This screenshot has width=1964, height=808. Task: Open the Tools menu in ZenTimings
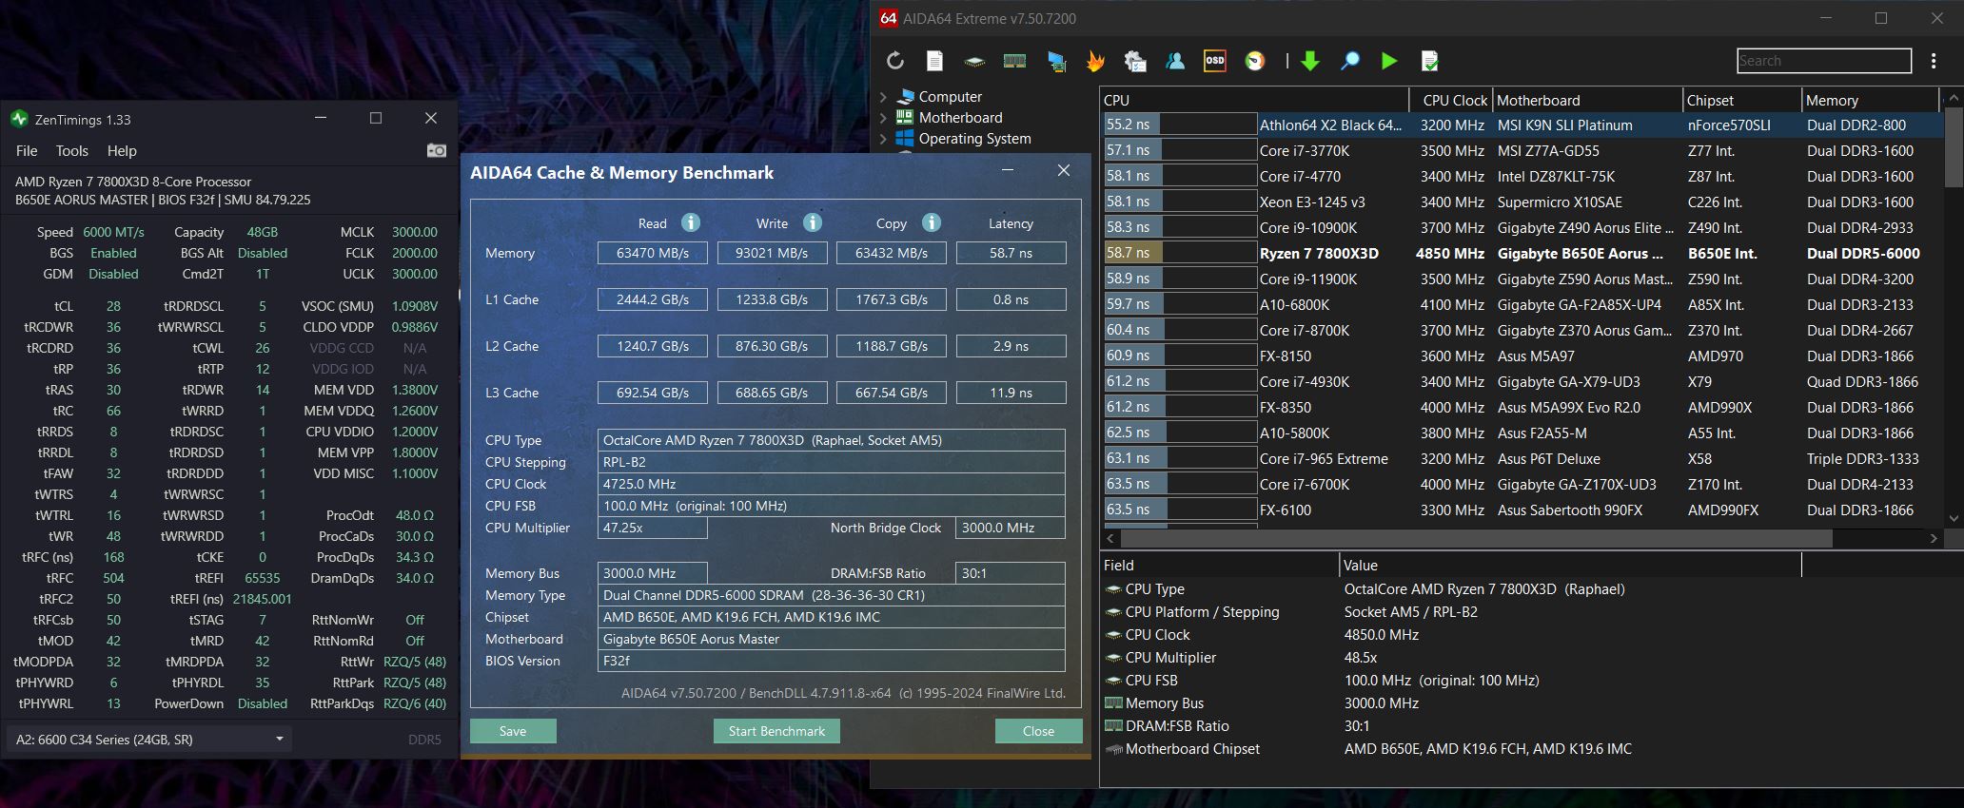[x=71, y=150]
